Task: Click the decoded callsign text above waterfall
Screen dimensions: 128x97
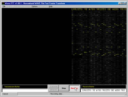Action: pos(99,9)
